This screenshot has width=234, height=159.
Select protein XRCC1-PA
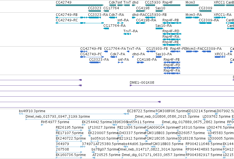pyautogui.click(x=223, y=54)
